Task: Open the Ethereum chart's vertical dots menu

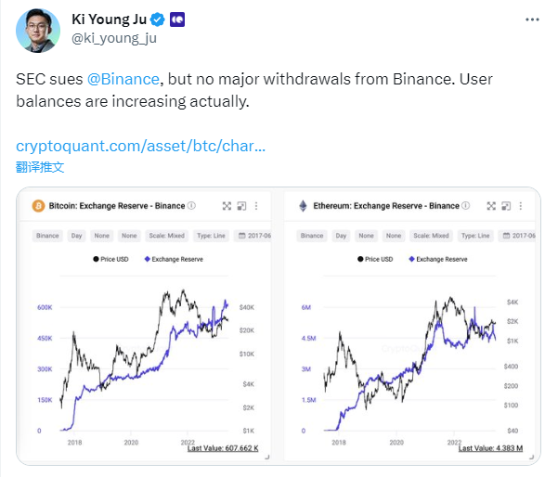Action: click(521, 206)
